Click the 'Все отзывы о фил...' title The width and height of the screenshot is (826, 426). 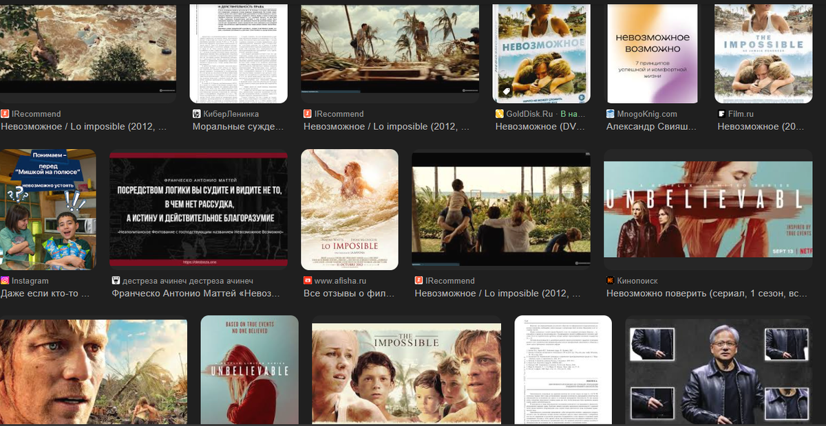pos(349,293)
